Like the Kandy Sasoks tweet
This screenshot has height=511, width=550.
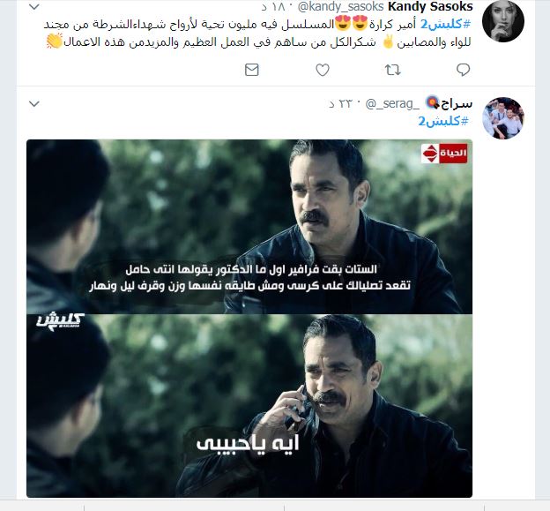323,70
